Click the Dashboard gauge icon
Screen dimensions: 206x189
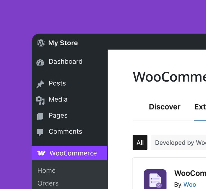[x=40, y=62]
